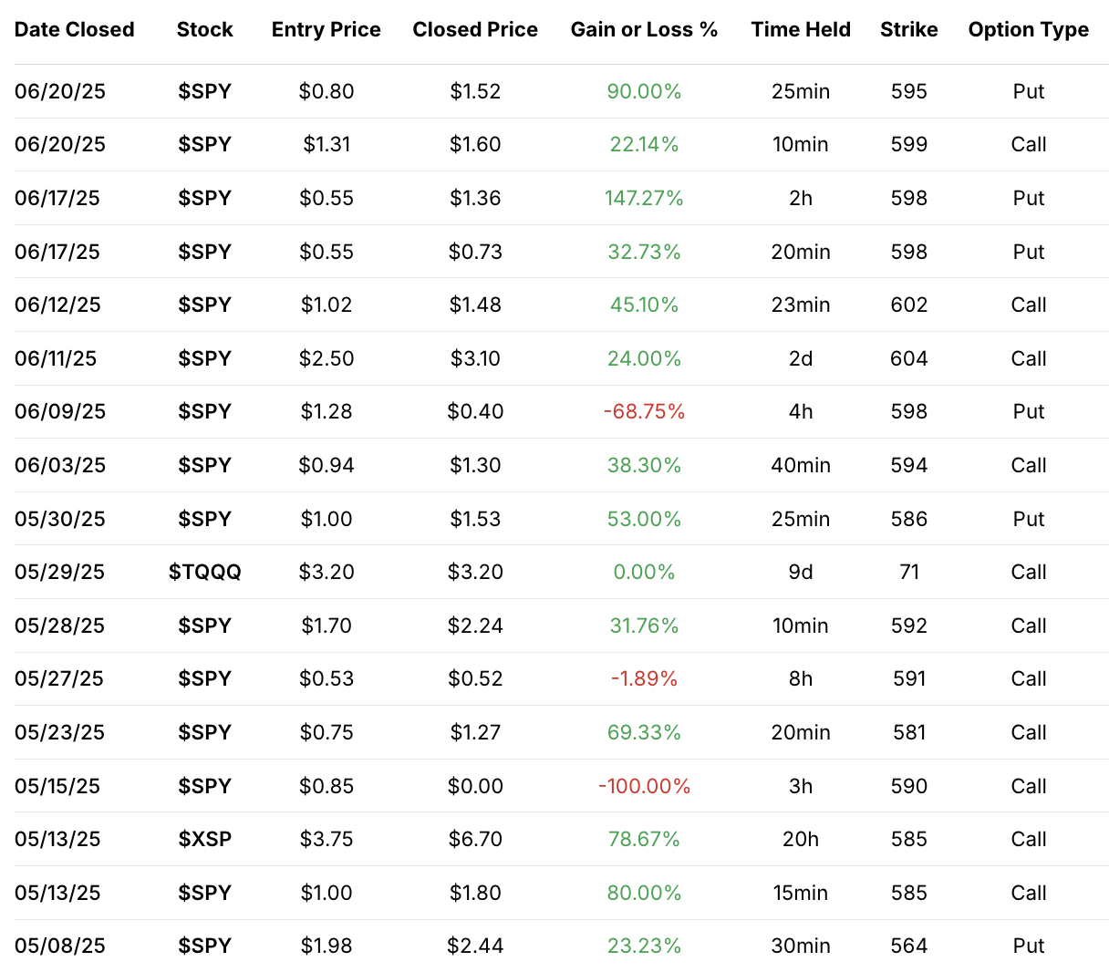
Task: Select the Gain or Loss % header
Action: (644, 30)
